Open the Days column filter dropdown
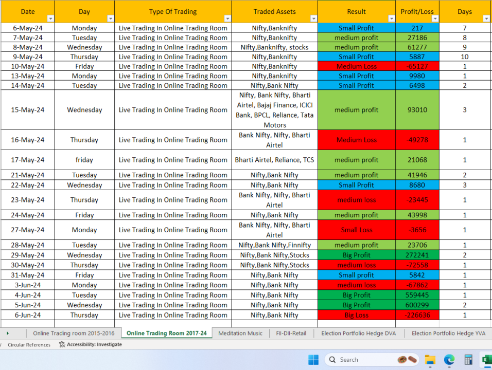 (x=486, y=18)
